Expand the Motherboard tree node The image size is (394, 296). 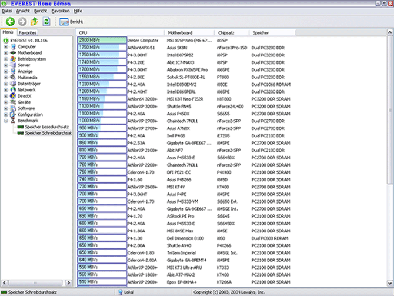tap(6, 53)
